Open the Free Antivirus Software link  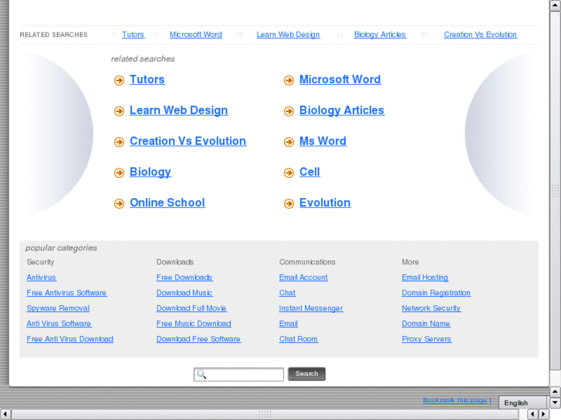66,293
